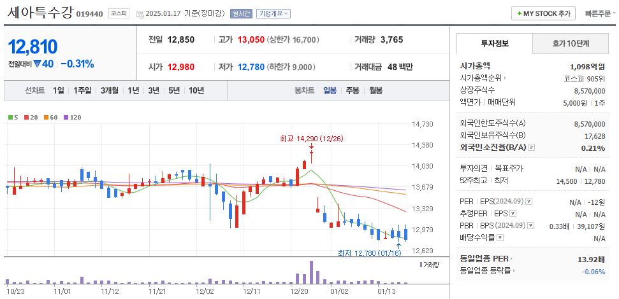Click the 시가총액순위 link
Viewport: 619px width, 299px height.
[481, 78]
